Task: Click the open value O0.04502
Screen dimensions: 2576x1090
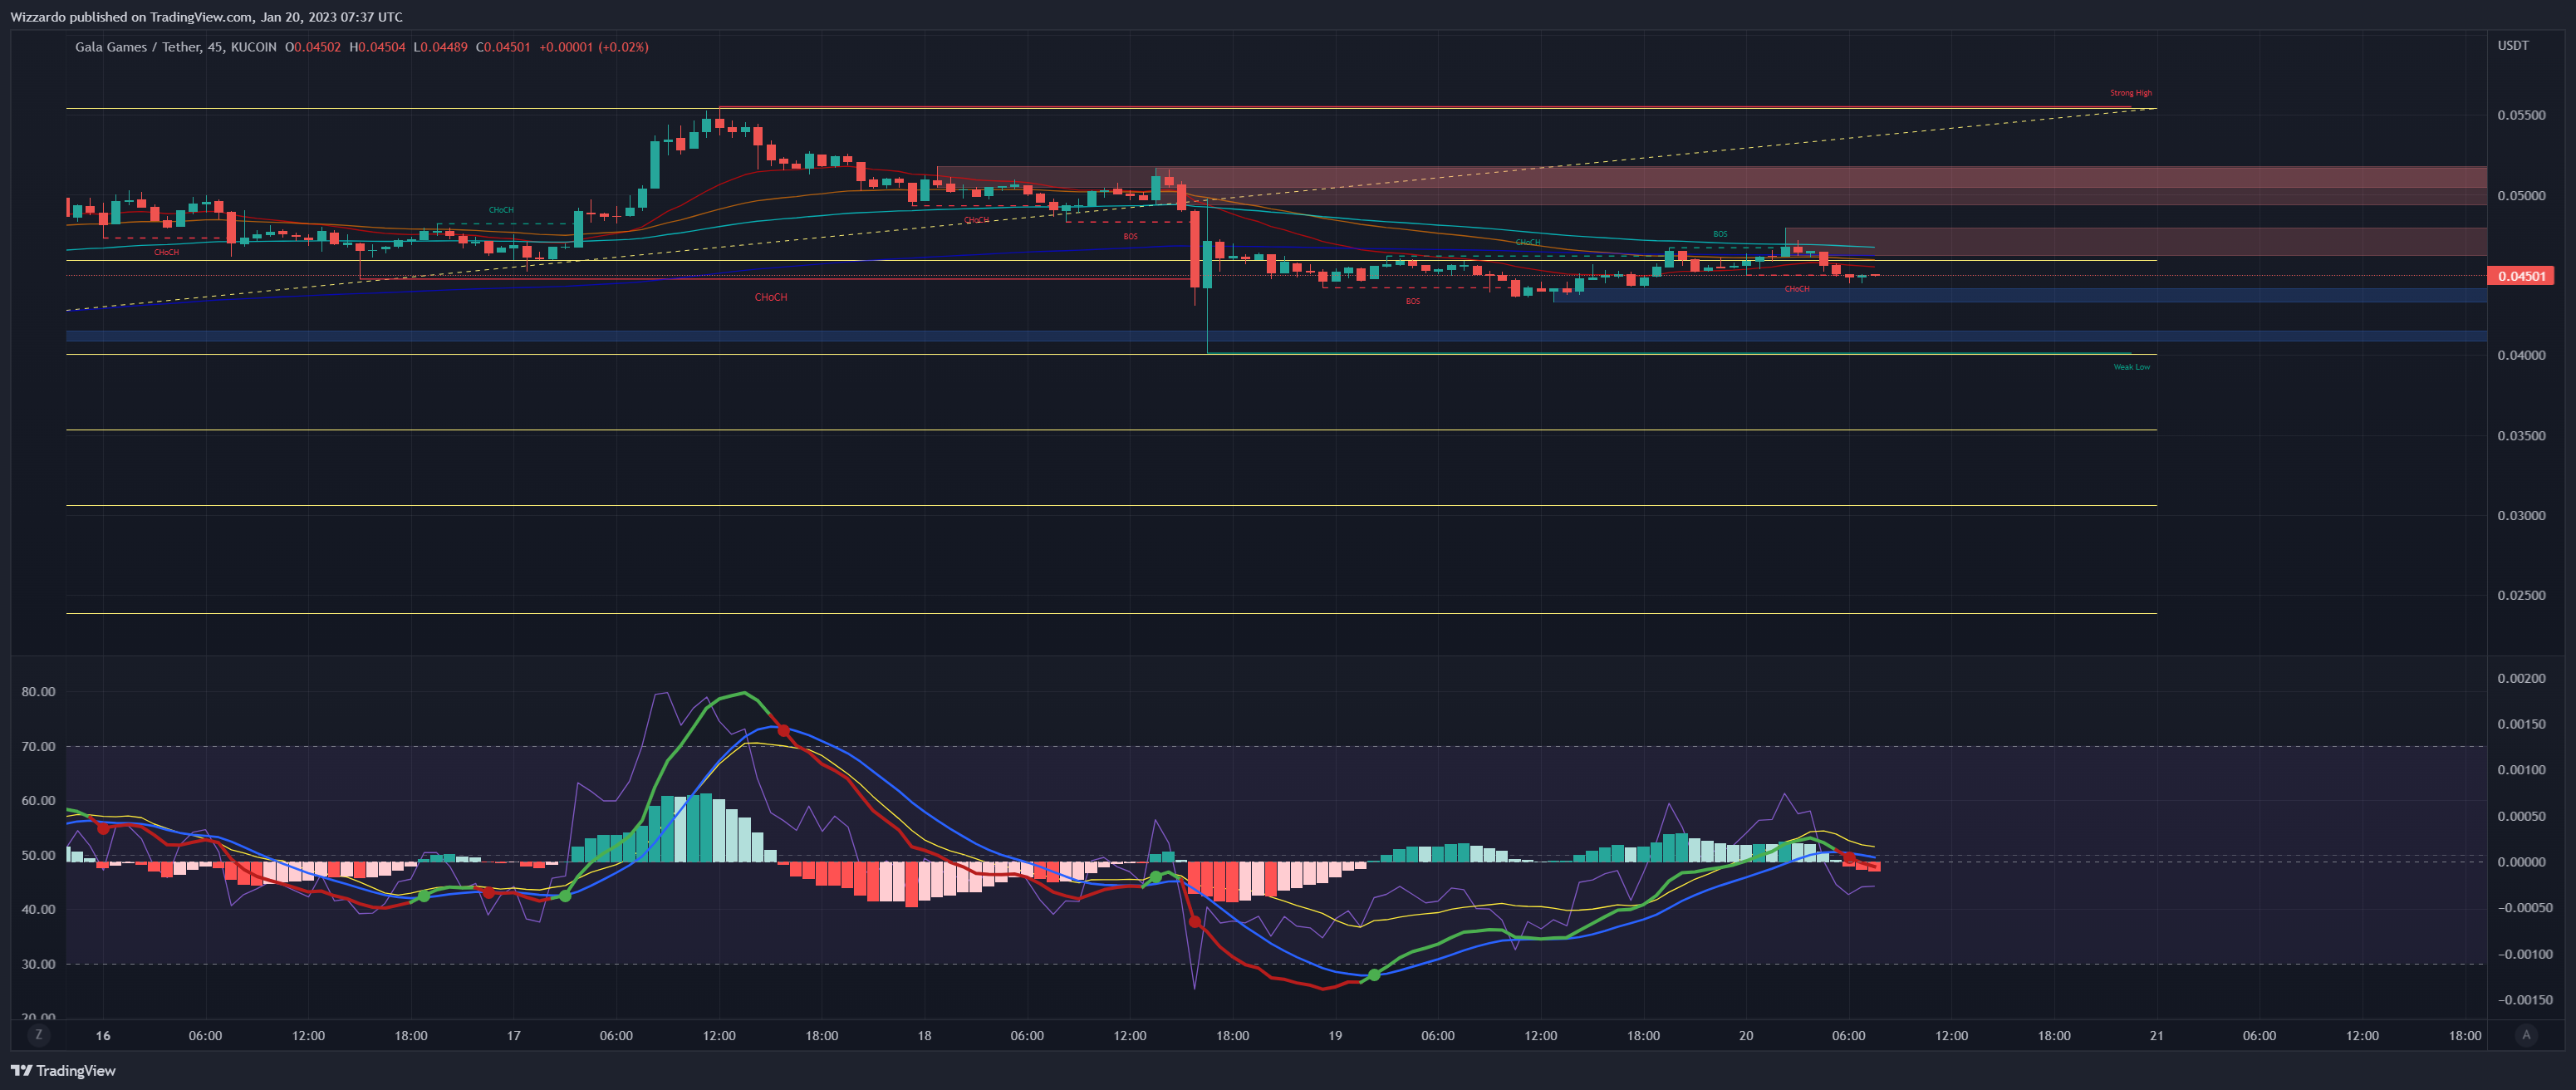Action: pos(313,47)
